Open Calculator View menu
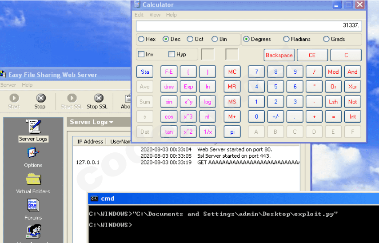Screen dimensions: 379x243 pos(155,15)
